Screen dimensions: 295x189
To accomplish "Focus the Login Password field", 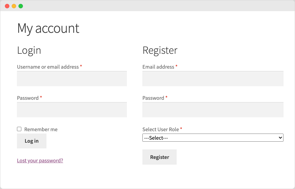I will [72, 110].
